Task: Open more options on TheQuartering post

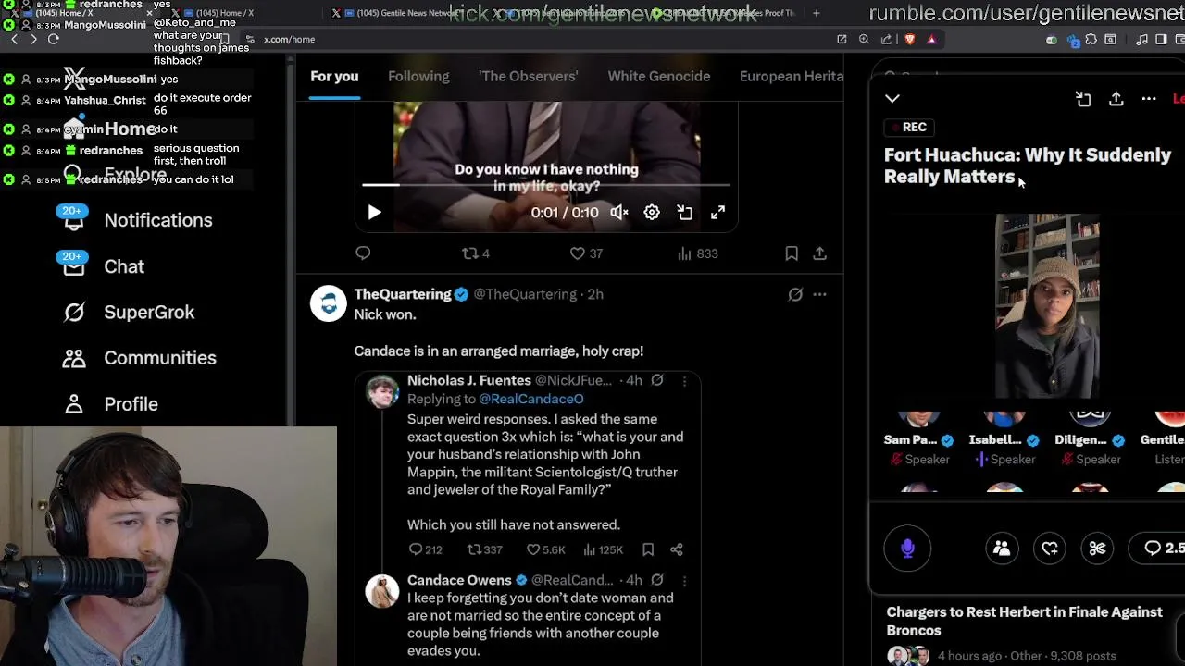Action: (819, 294)
